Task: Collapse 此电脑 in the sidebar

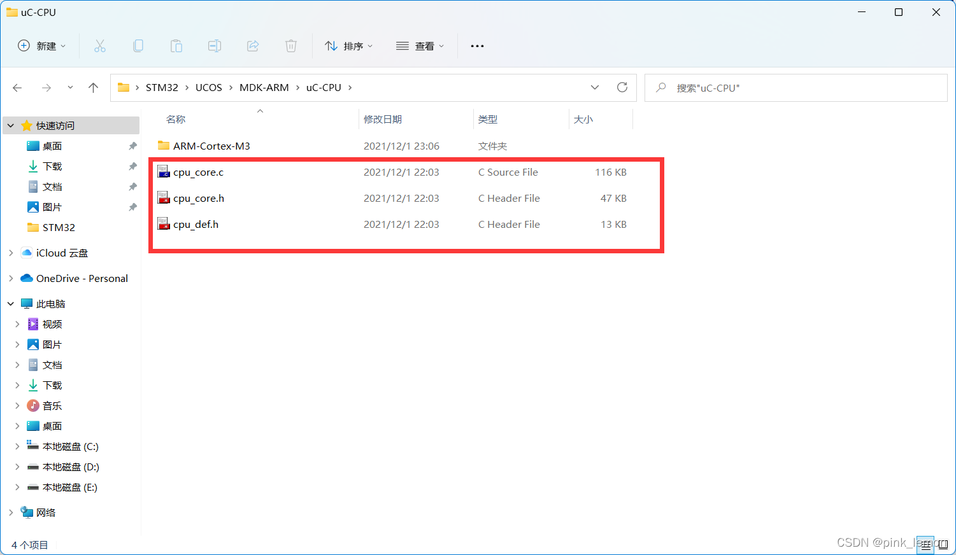Action: [x=10, y=304]
